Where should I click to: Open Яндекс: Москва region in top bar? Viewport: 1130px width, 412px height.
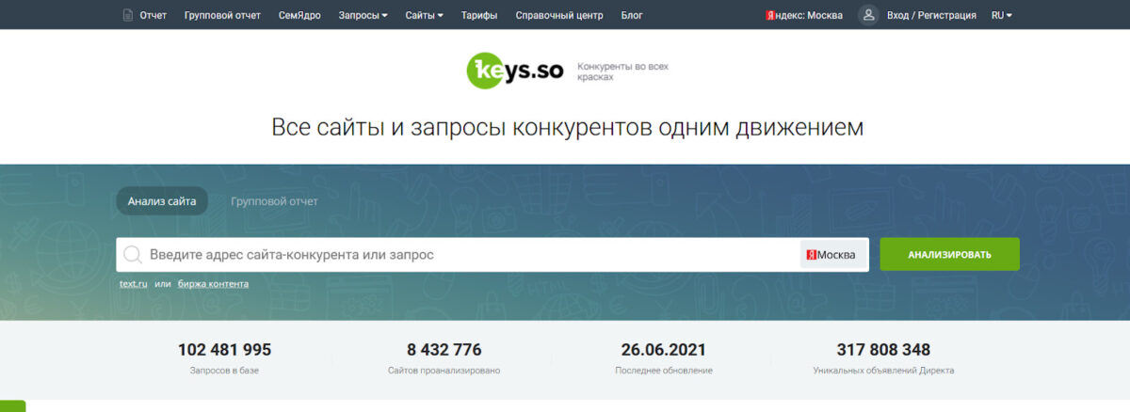click(x=804, y=15)
